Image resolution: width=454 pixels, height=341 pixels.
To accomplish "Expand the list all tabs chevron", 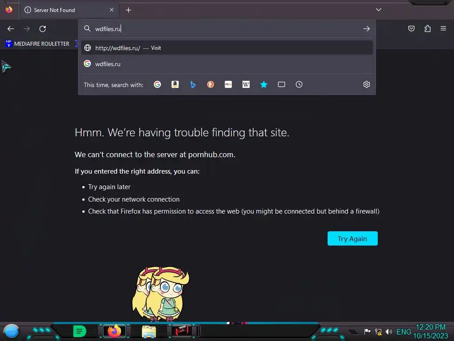I will click(x=379, y=10).
